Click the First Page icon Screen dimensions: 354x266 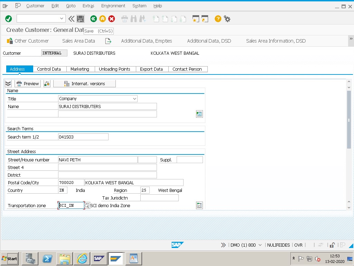tap(156, 19)
